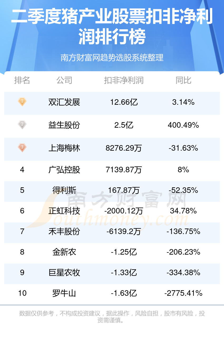Select the 扣非净利润 column header
Viewport: 224px width, 343px height.
coord(124,80)
